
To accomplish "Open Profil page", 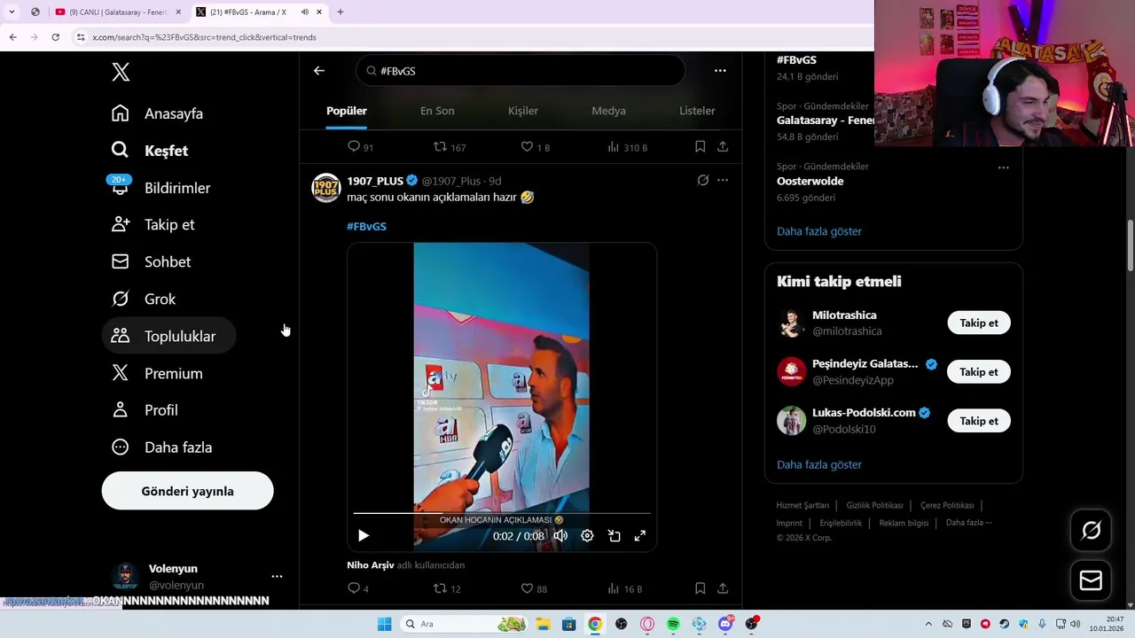I will tap(145, 410).
